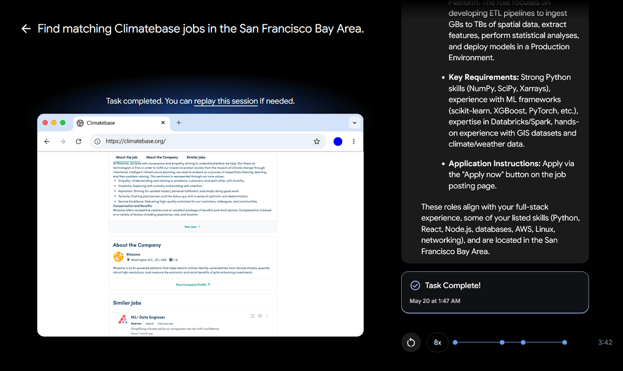The image size is (623, 371).
Task: Click the 3:42 duration label
Action: click(605, 342)
